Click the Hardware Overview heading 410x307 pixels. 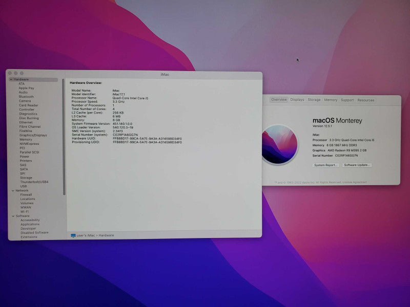(x=86, y=83)
